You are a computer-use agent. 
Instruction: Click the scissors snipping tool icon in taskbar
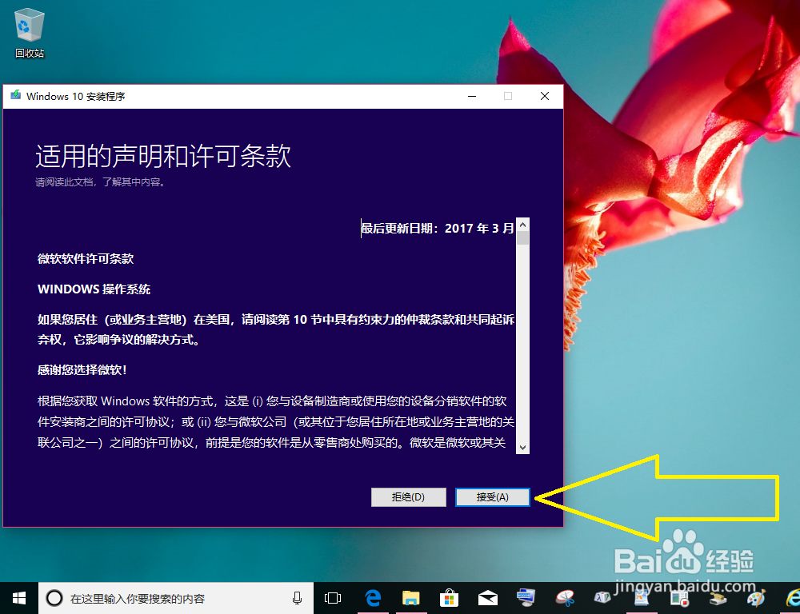[564, 598]
